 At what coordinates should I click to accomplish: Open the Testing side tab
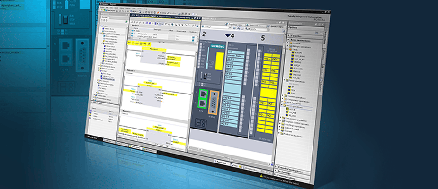click(323, 54)
